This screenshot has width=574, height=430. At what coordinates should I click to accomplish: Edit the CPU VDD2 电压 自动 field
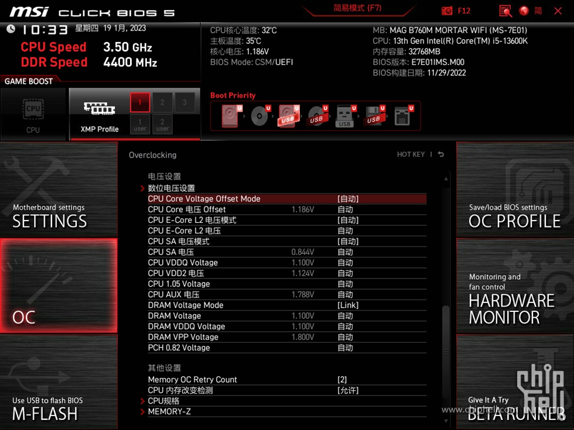pyautogui.click(x=345, y=273)
